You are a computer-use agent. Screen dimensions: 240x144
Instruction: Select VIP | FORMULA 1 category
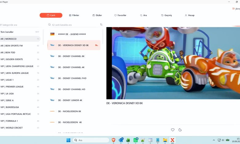pos(20,121)
